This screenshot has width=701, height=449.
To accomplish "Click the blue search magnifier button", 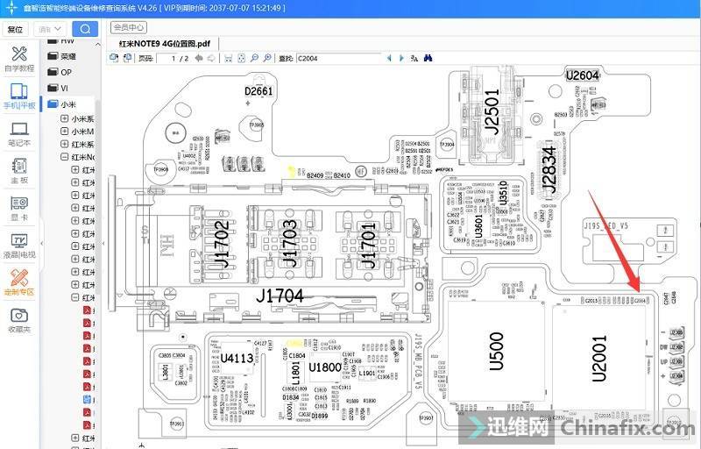I will [84, 28].
